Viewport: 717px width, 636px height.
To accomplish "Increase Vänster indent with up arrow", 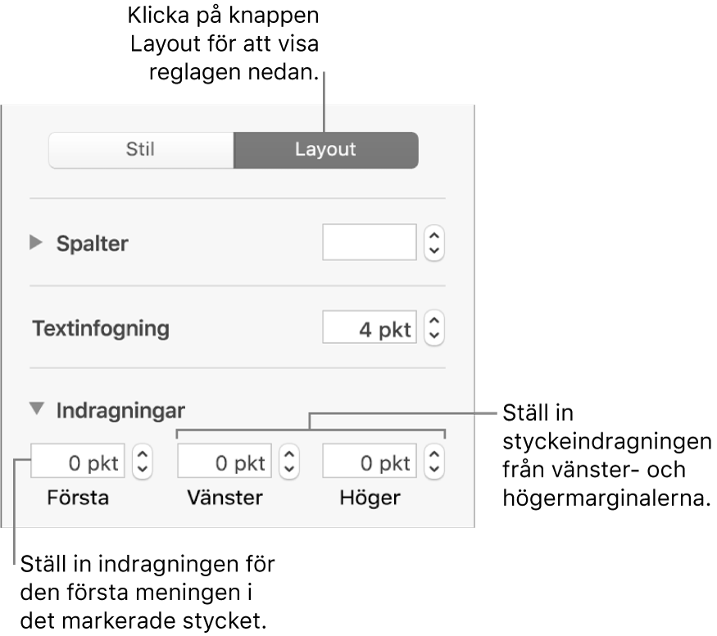I will coord(288,456).
